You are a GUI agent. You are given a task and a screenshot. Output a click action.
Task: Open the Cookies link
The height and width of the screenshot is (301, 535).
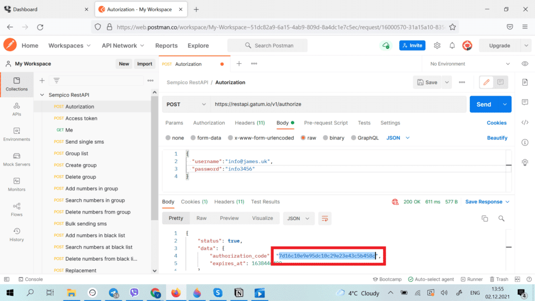496,123
